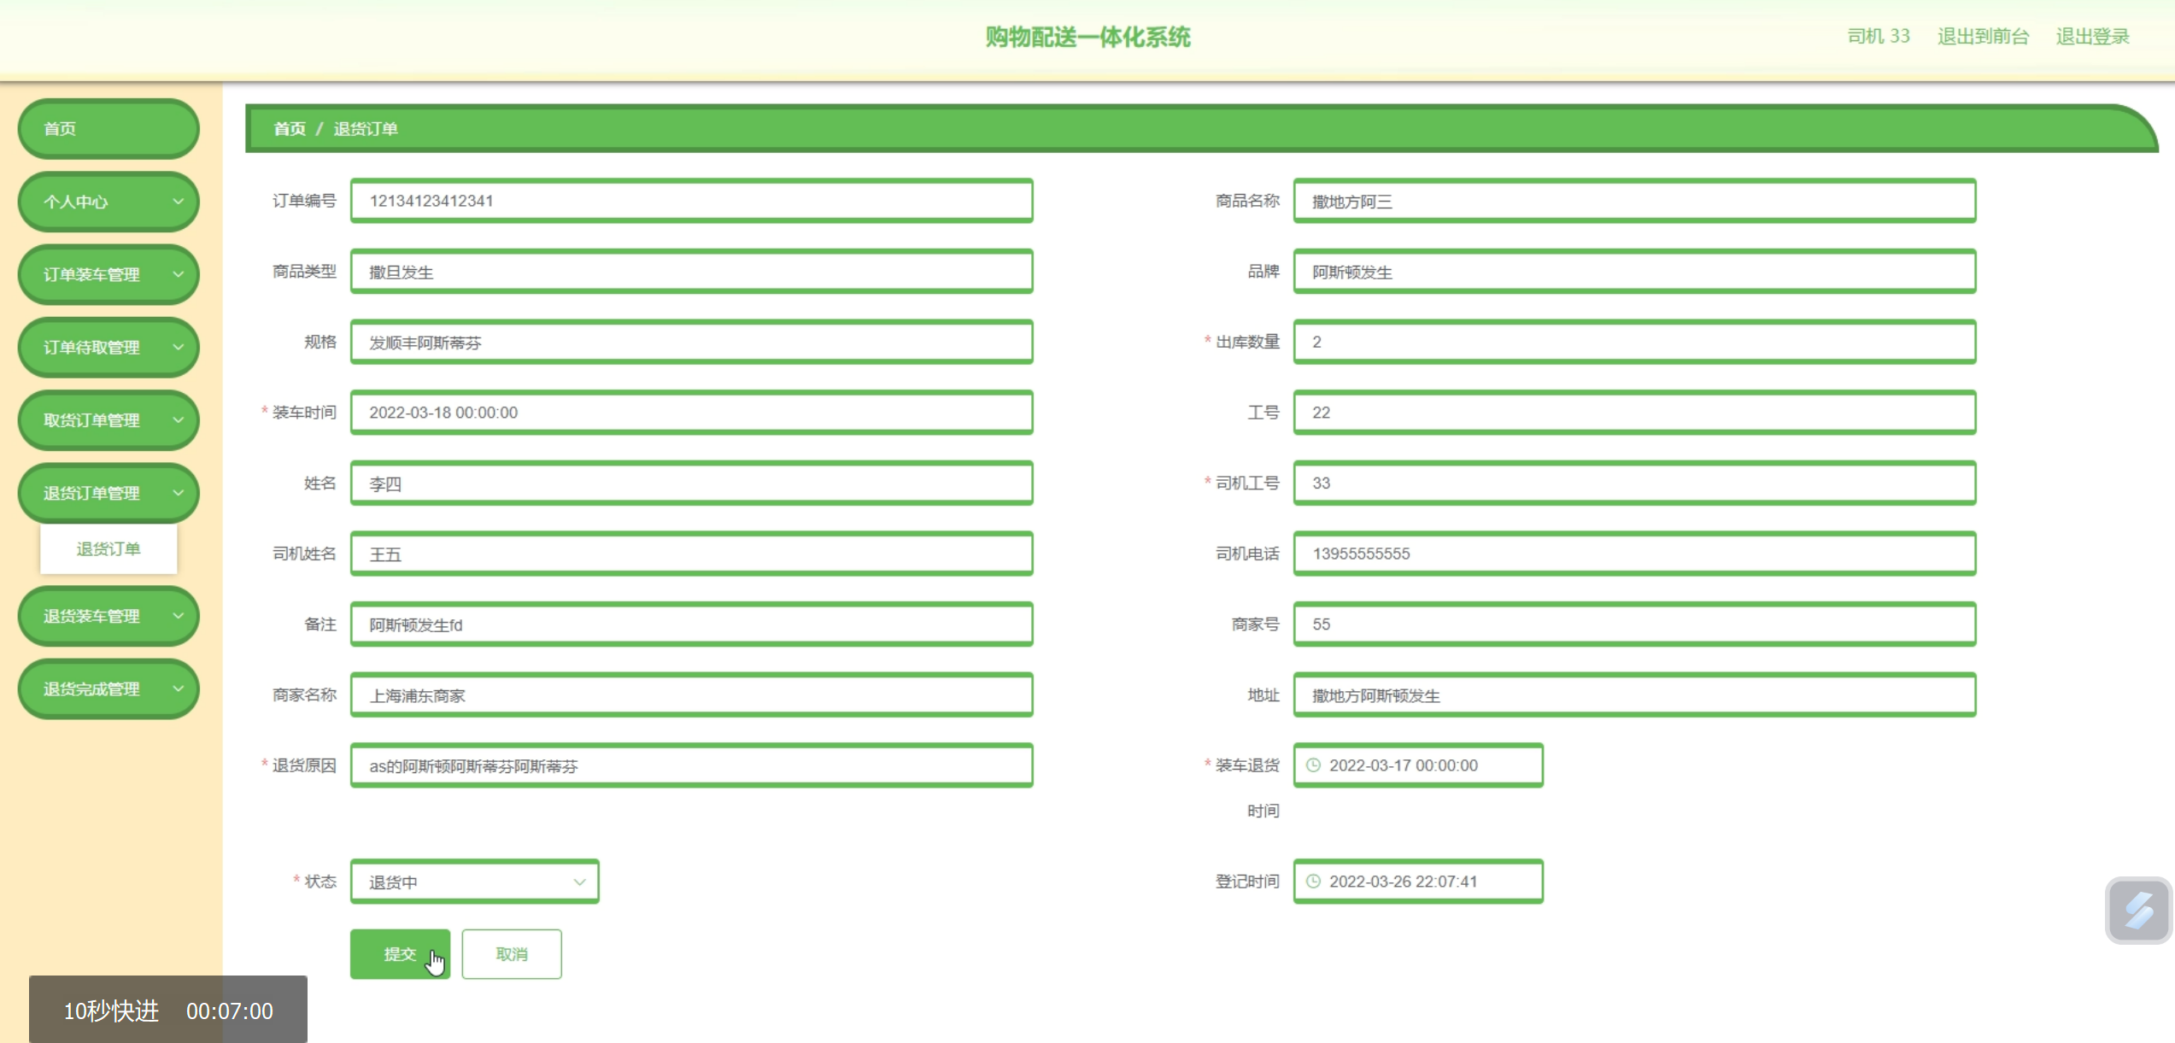2175x1043 pixels.
Task: Expand 订单待取管理 sidebar menu
Action: point(108,348)
